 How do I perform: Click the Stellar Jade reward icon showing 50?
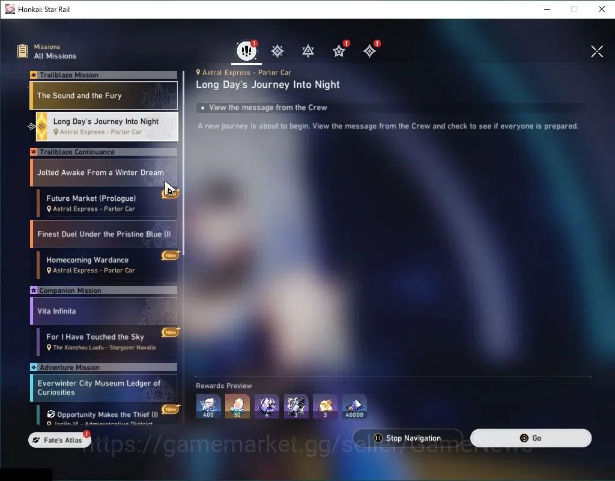237,406
